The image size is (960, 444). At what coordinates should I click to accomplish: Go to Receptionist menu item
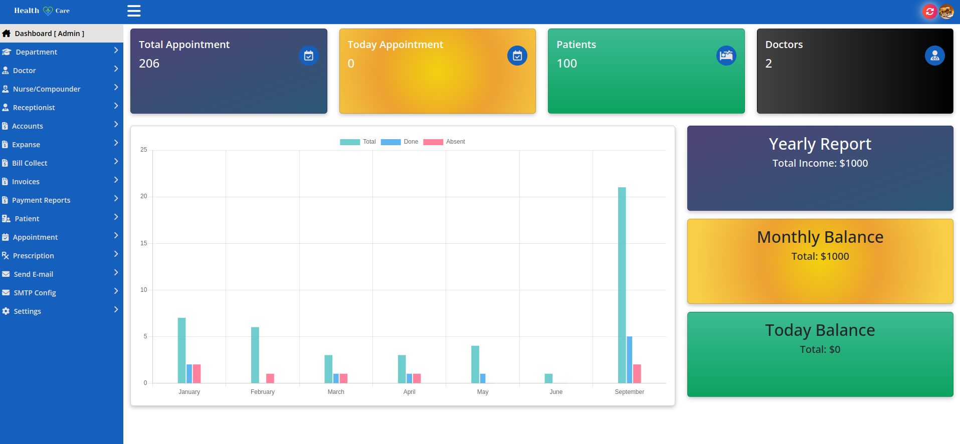[x=62, y=108]
